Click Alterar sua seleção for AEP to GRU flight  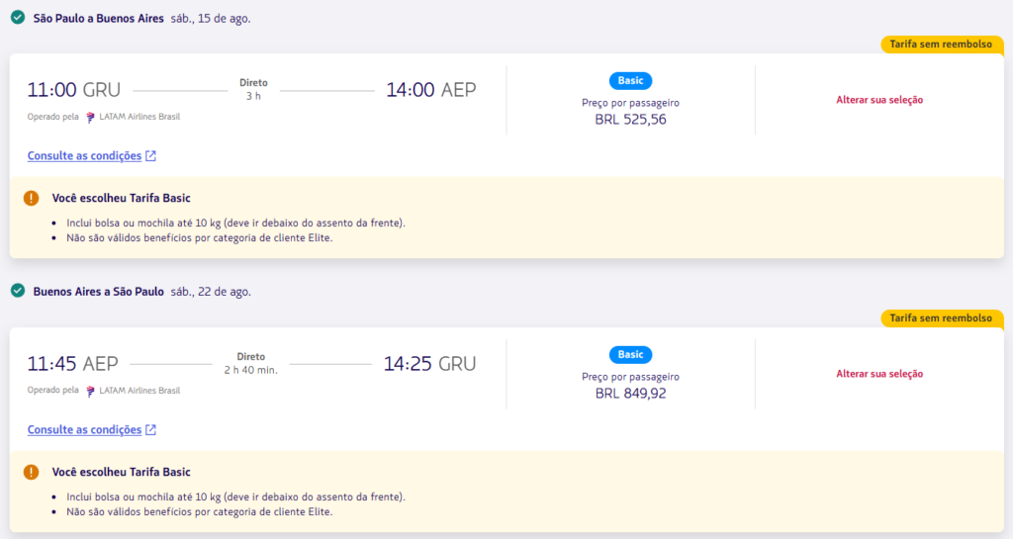click(x=879, y=373)
